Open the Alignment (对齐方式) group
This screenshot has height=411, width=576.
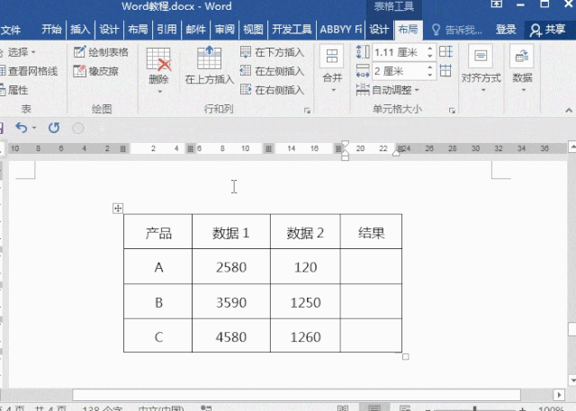481,56
